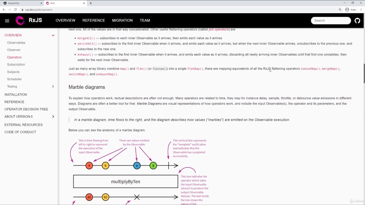Click the red marble labeled 4
Screen dimensions: 365x205
[89, 165]
